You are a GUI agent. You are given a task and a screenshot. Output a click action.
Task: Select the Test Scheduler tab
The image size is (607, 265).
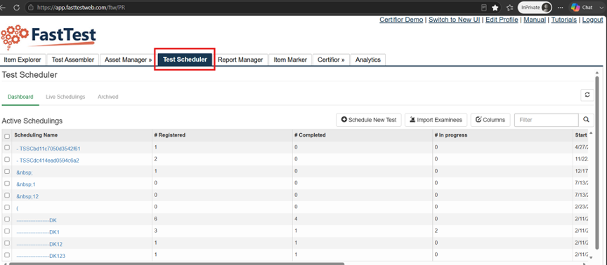click(185, 60)
